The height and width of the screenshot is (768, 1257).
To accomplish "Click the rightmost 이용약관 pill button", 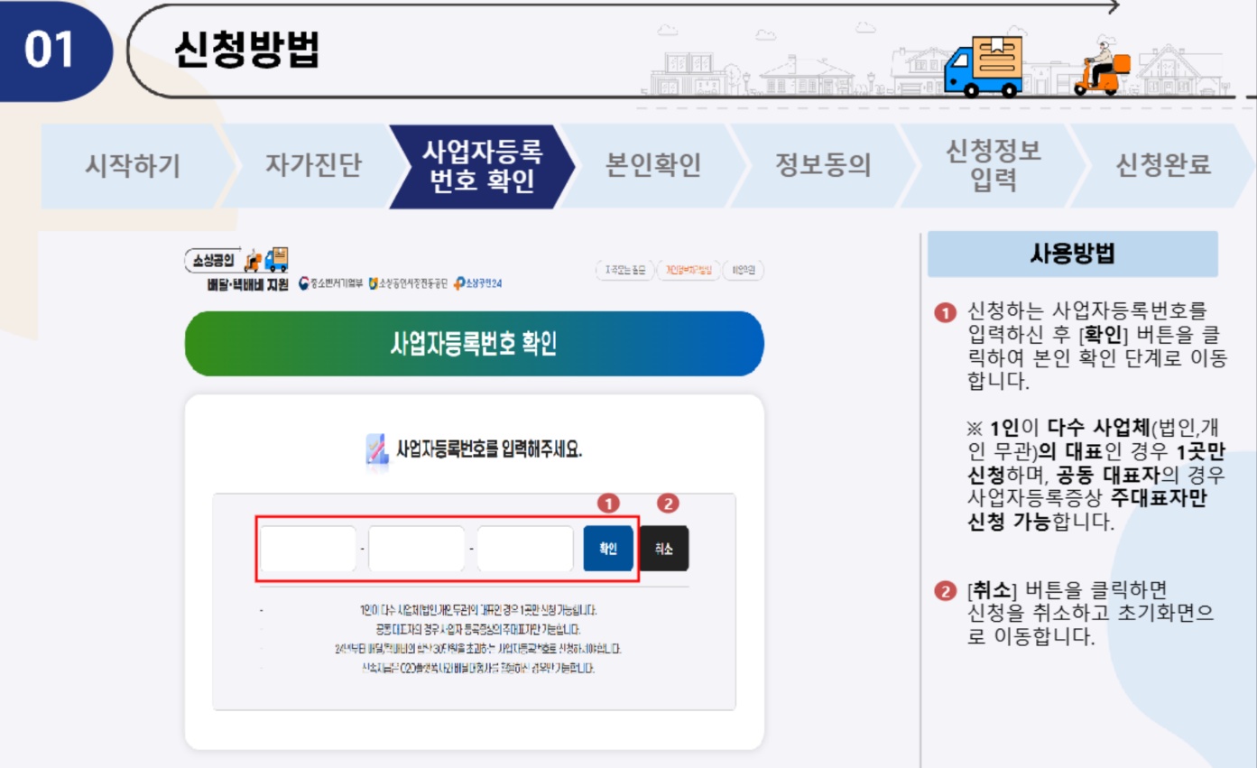I will tap(744, 270).
